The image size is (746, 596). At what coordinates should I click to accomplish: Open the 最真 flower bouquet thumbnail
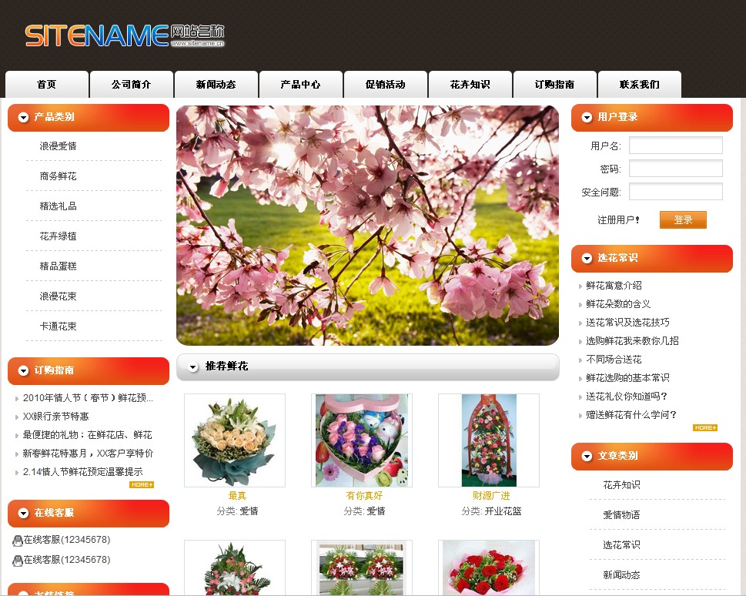tap(235, 440)
